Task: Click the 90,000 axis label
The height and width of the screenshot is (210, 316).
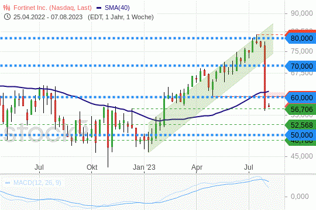Action: coord(302,13)
